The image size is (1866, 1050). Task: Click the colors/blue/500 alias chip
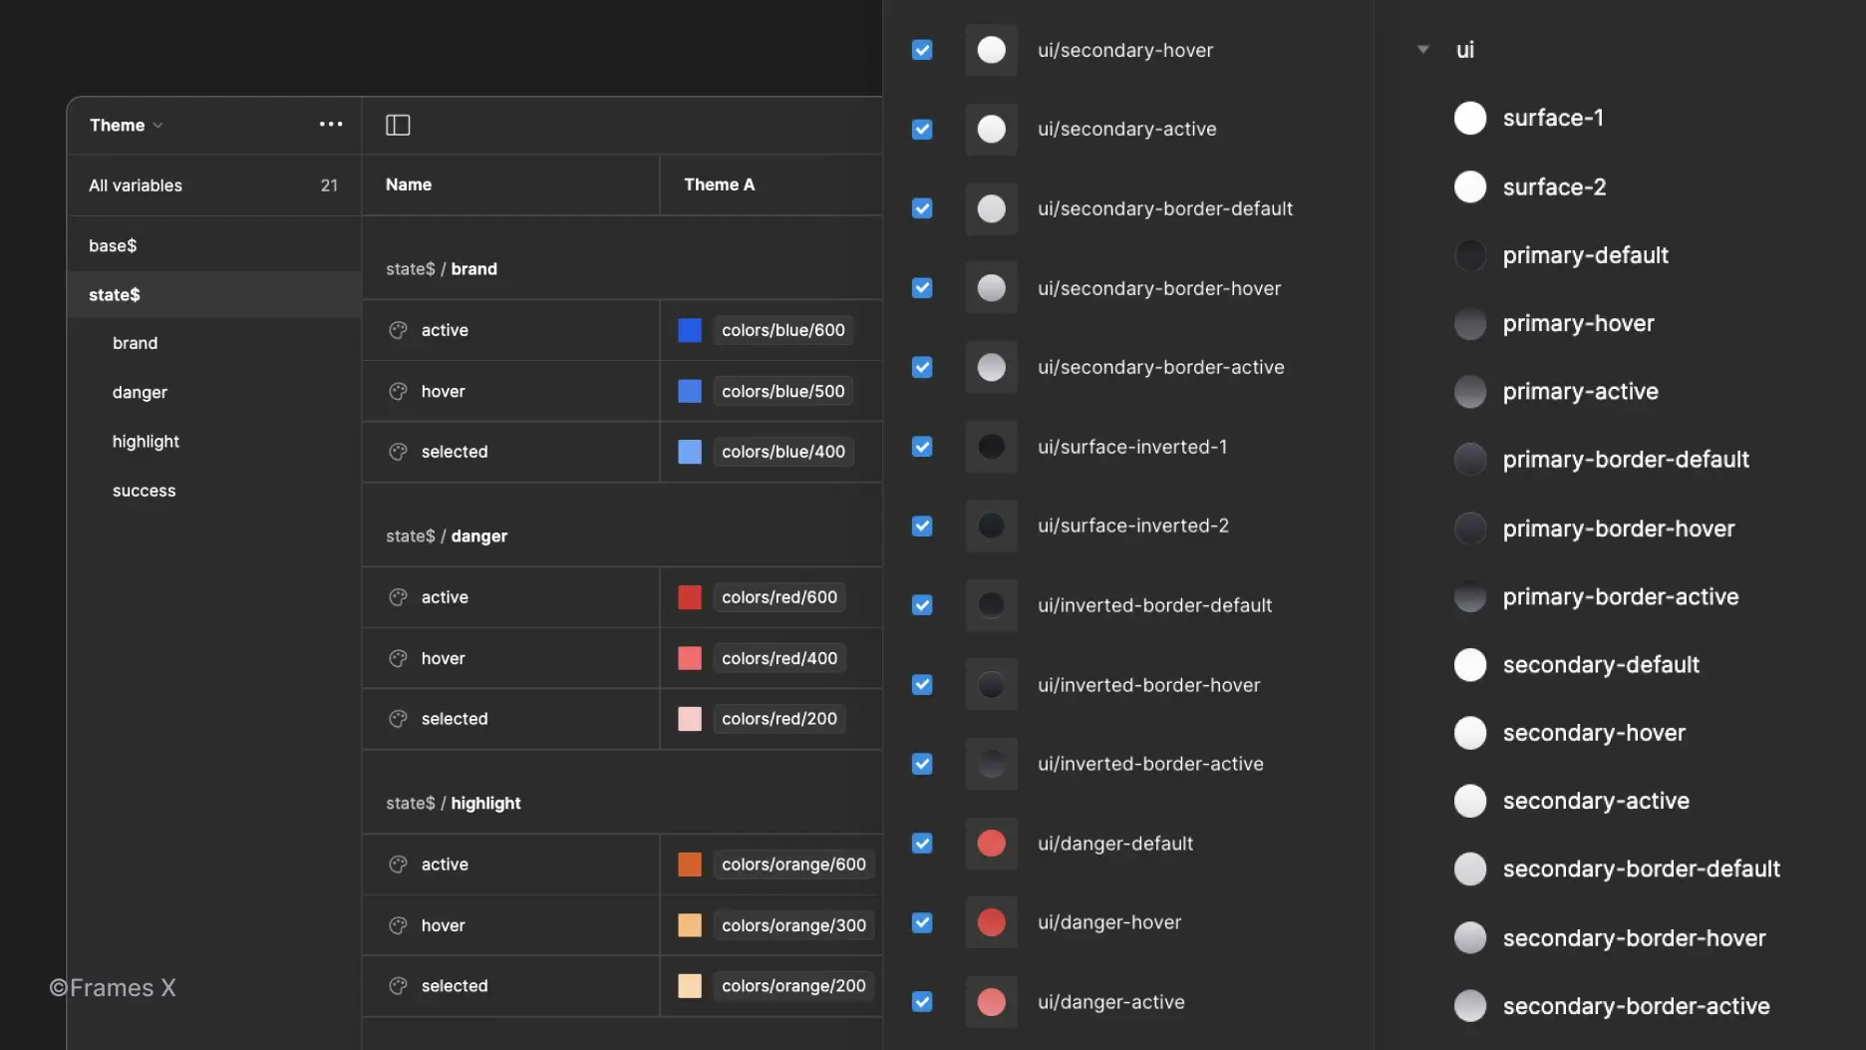[x=782, y=391]
